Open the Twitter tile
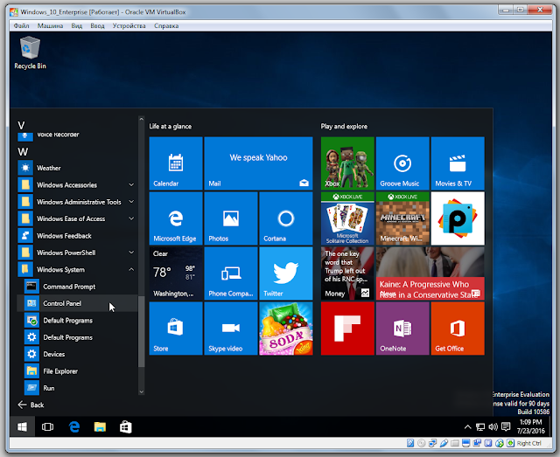Image resolution: width=560 pixels, height=457 pixels. coord(286,274)
